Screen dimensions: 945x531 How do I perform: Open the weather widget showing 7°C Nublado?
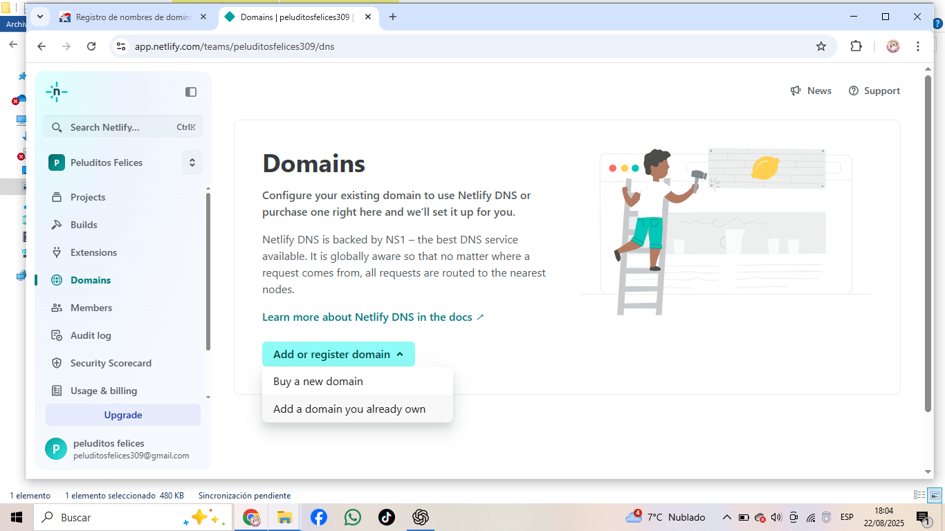click(x=666, y=517)
